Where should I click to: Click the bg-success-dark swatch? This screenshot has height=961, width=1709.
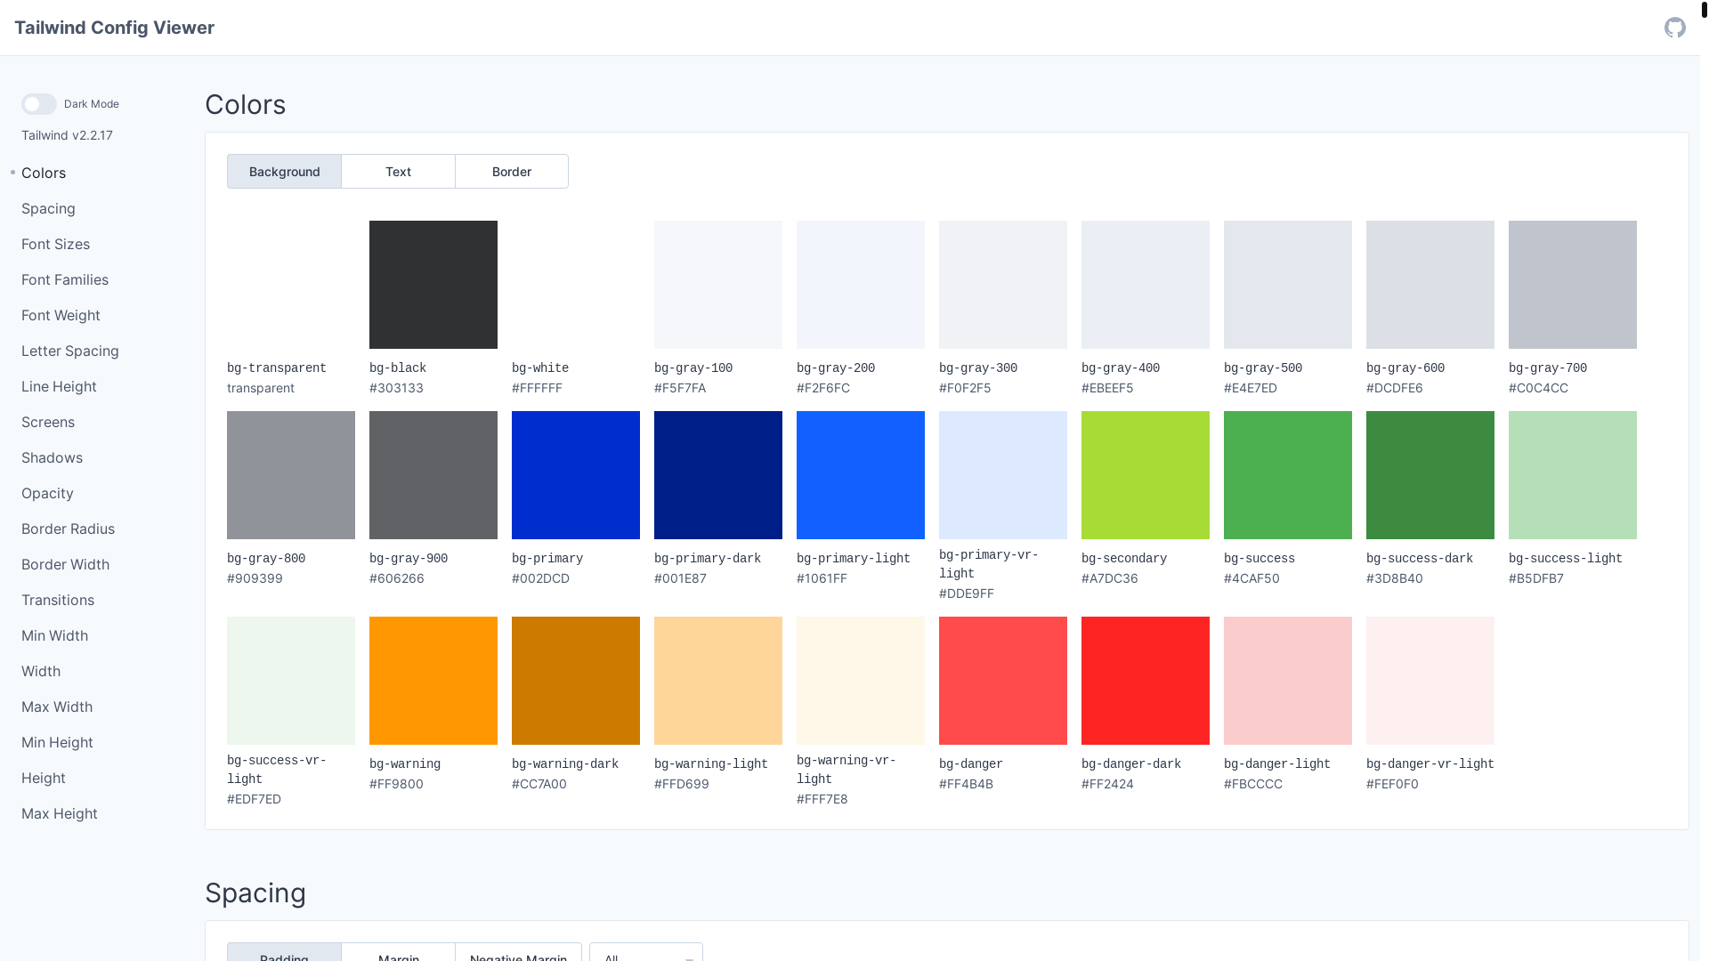1430,475
